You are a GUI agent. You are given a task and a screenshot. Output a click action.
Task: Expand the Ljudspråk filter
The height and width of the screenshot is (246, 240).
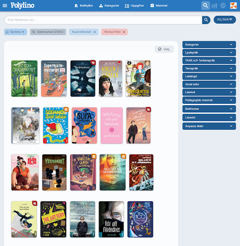tap(209, 52)
